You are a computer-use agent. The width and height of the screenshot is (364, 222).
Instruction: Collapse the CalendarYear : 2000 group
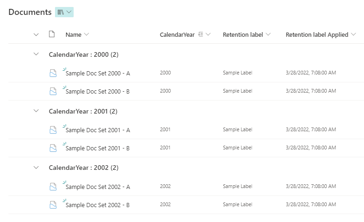[x=36, y=54]
